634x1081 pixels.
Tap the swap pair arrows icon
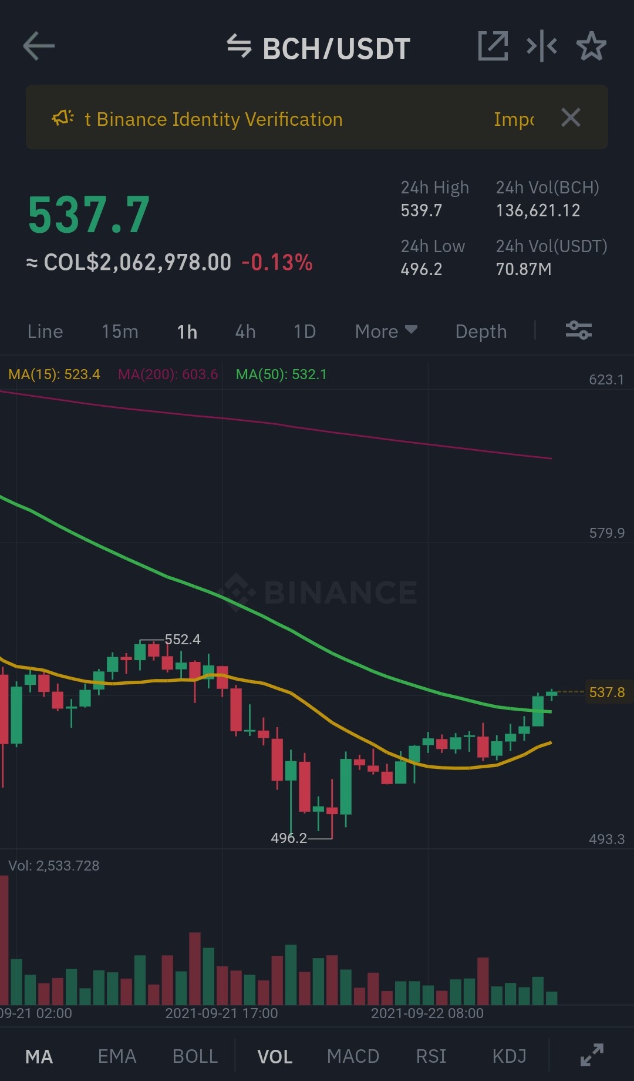[239, 46]
